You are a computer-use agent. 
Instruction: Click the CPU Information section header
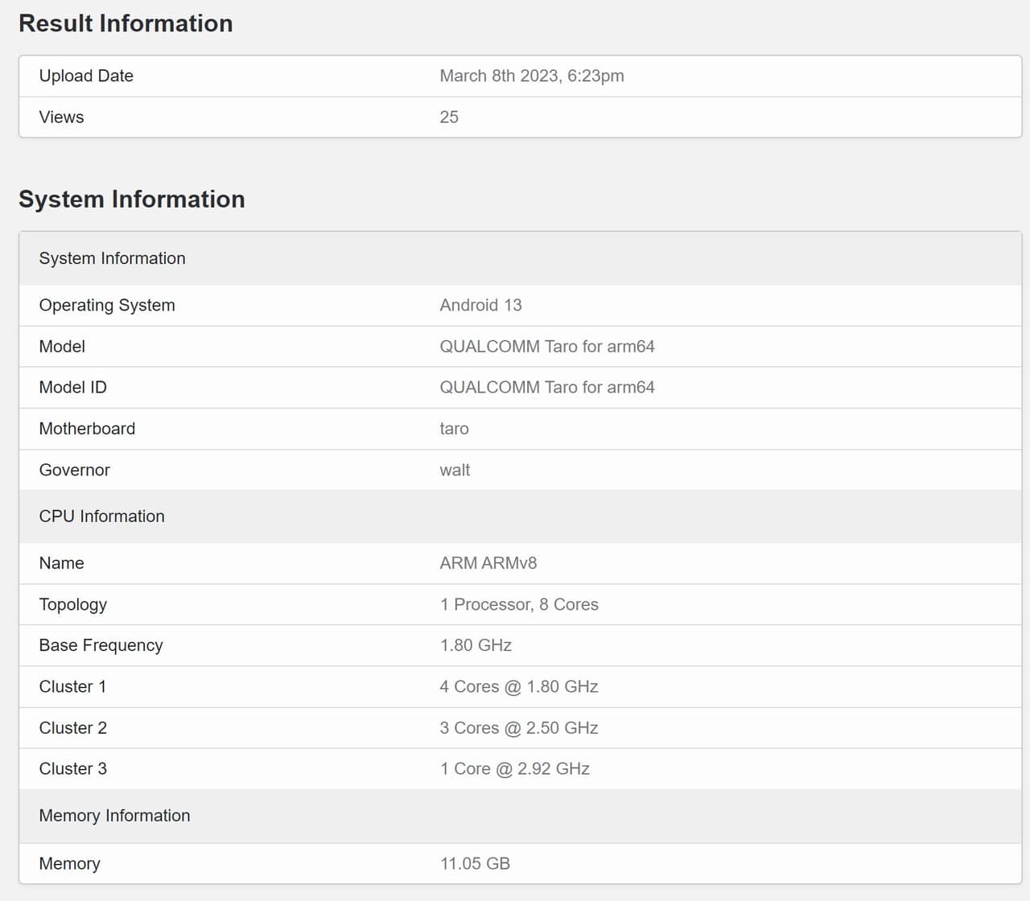(101, 516)
